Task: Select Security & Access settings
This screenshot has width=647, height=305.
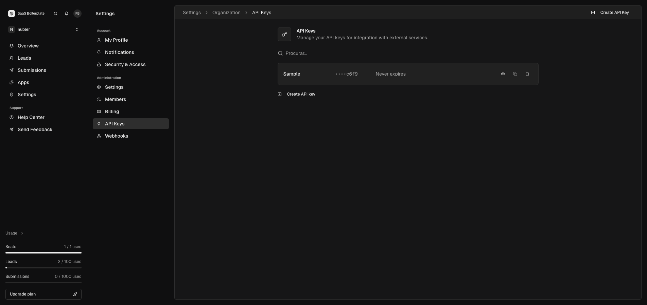Action: point(125,64)
